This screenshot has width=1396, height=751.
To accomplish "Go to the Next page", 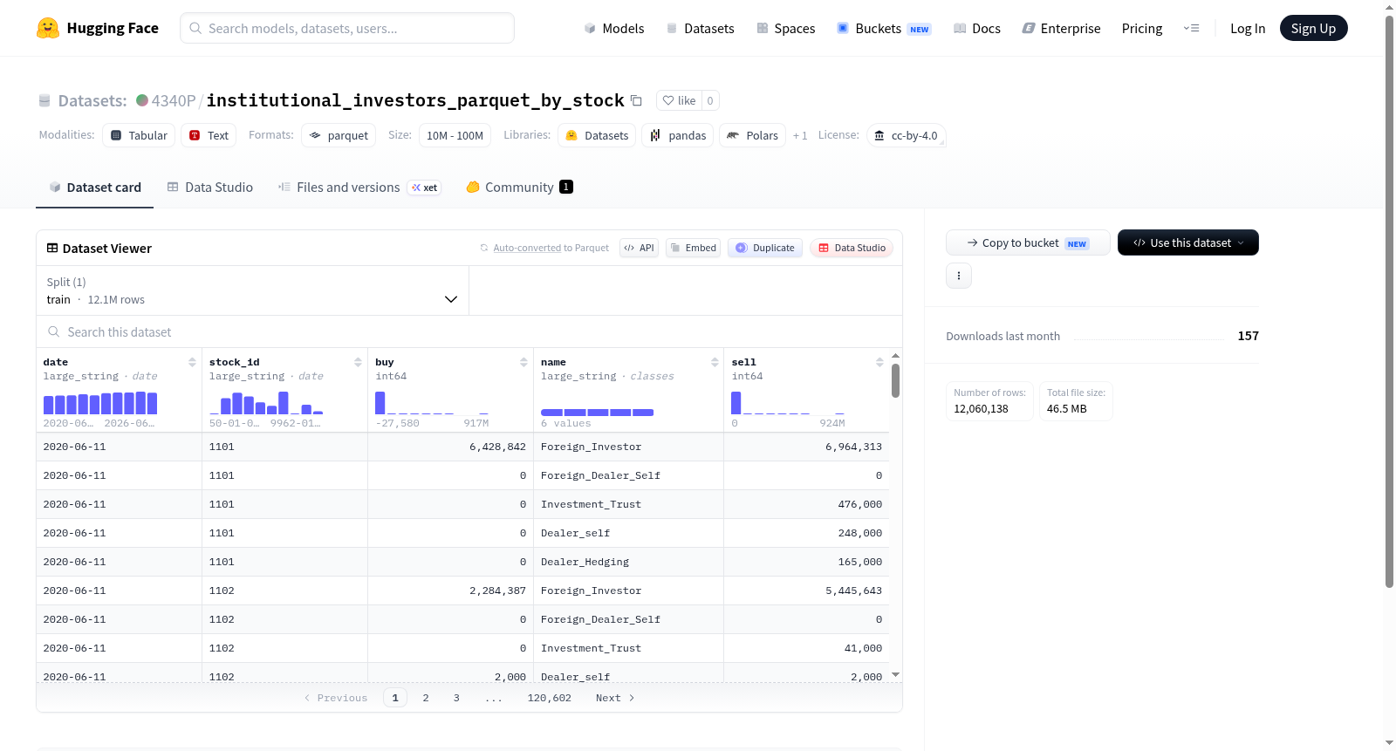I will point(615,698).
